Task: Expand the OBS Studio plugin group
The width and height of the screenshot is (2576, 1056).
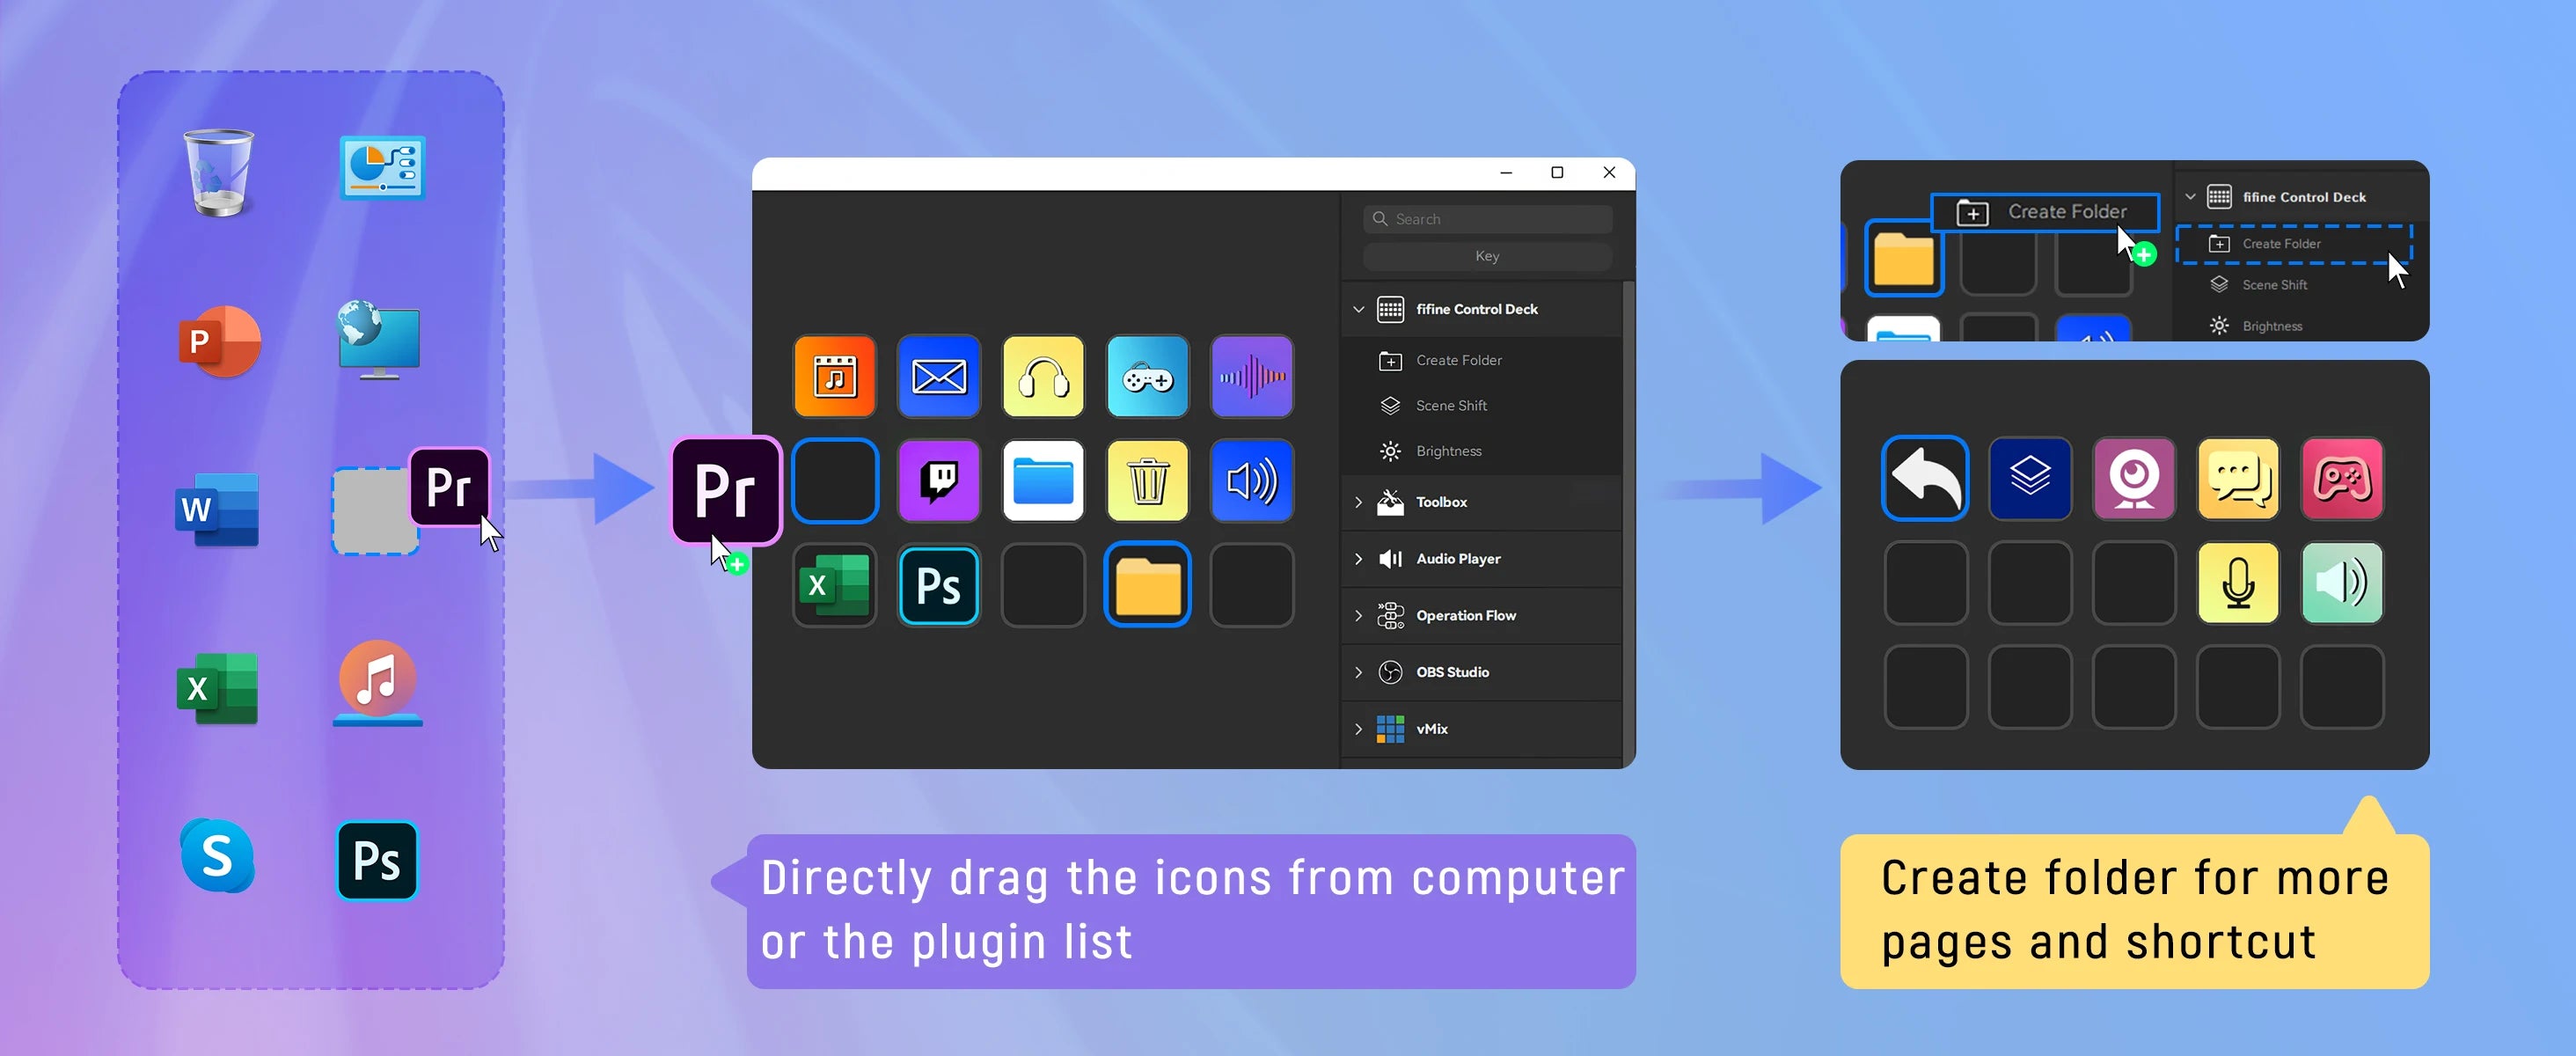Action: 1358,672
